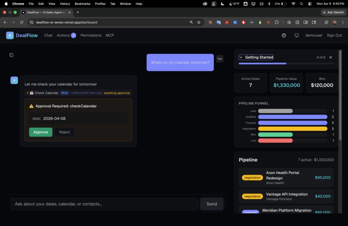Click the 4 of 8 progress count
This screenshot has height=226, width=348.
(x=321, y=57)
